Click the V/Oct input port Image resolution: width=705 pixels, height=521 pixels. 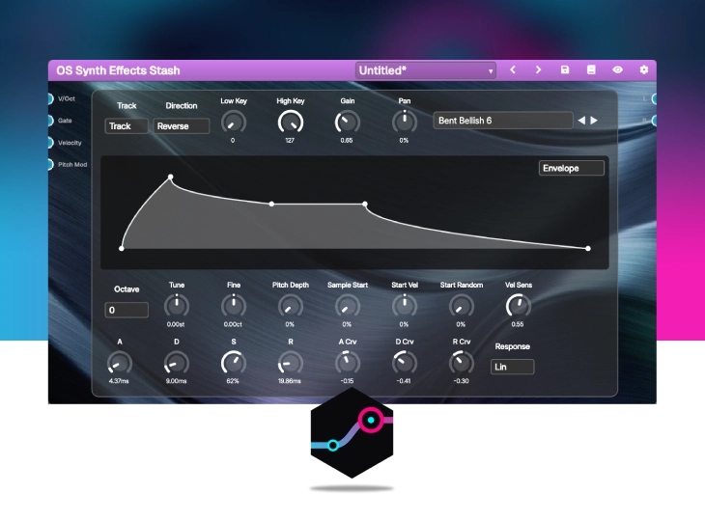[x=50, y=98]
